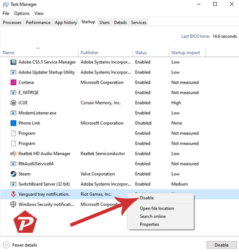Switch to the Processes tab
239x252 pixels.
(12, 23)
